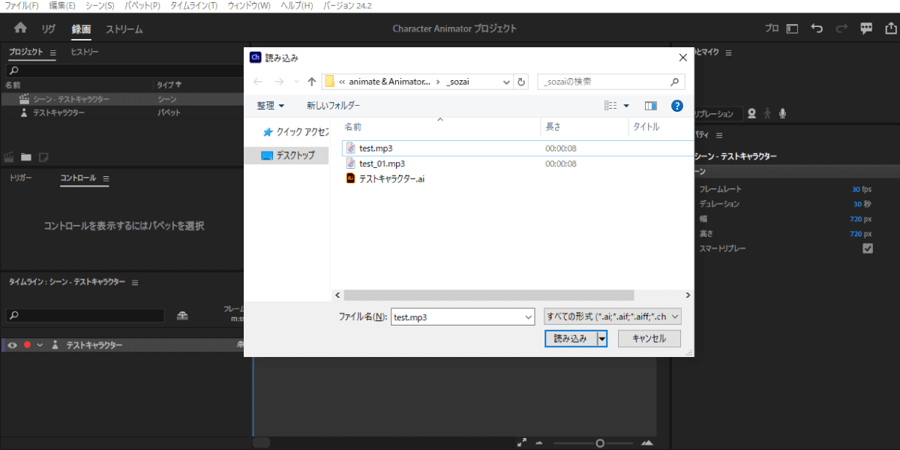Select file テストキャラクター.ai
Screen dimensions: 900x450
tap(385, 178)
